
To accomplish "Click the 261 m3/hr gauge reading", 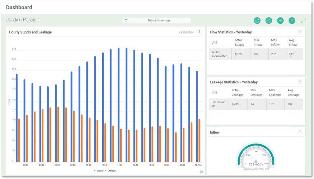I will (x=256, y=164).
